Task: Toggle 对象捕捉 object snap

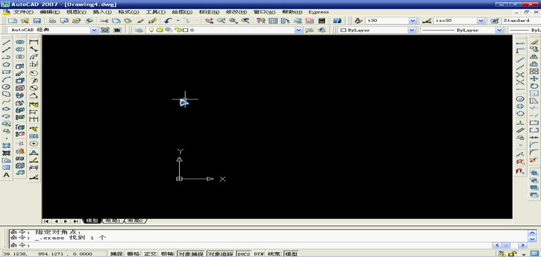Action: tap(191, 254)
